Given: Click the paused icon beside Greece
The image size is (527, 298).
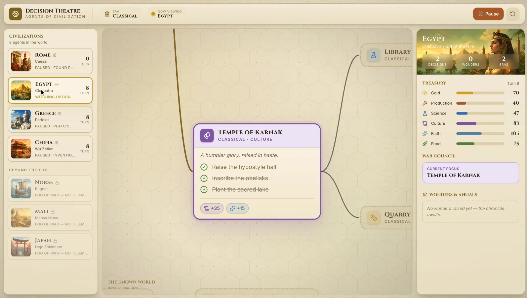Looking at the screenshot, I should coord(60,114).
